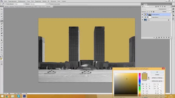The height and width of the screenshot is (98, 175).
Task: Click the lock position icon in Layers panel
Action: point(152,12)
